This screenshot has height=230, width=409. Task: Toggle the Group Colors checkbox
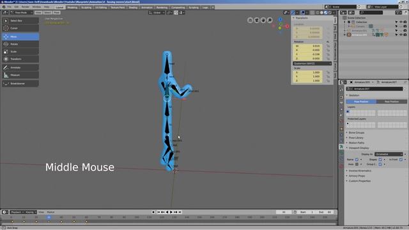[x=380, y=164]
